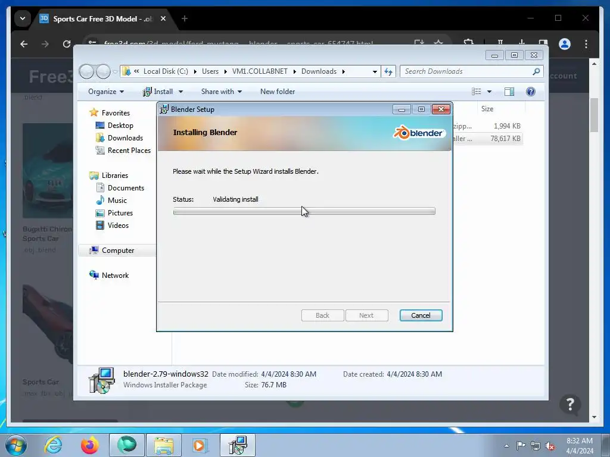Launch Internet Explorer from taskbar
This screenshot has width=610, height=457.
coord(53,445)
